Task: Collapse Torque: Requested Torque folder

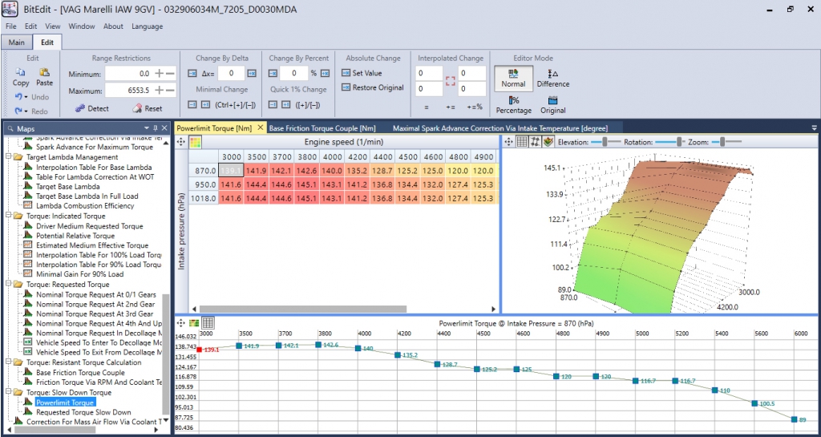Action: pos(8,284)
